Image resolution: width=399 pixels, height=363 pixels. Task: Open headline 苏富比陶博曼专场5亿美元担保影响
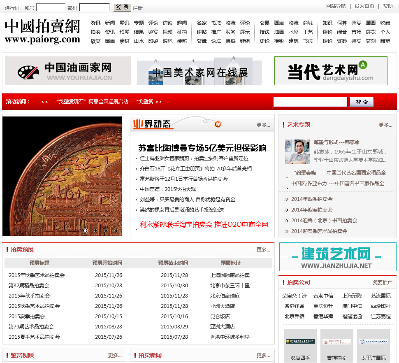coord(202,148)
